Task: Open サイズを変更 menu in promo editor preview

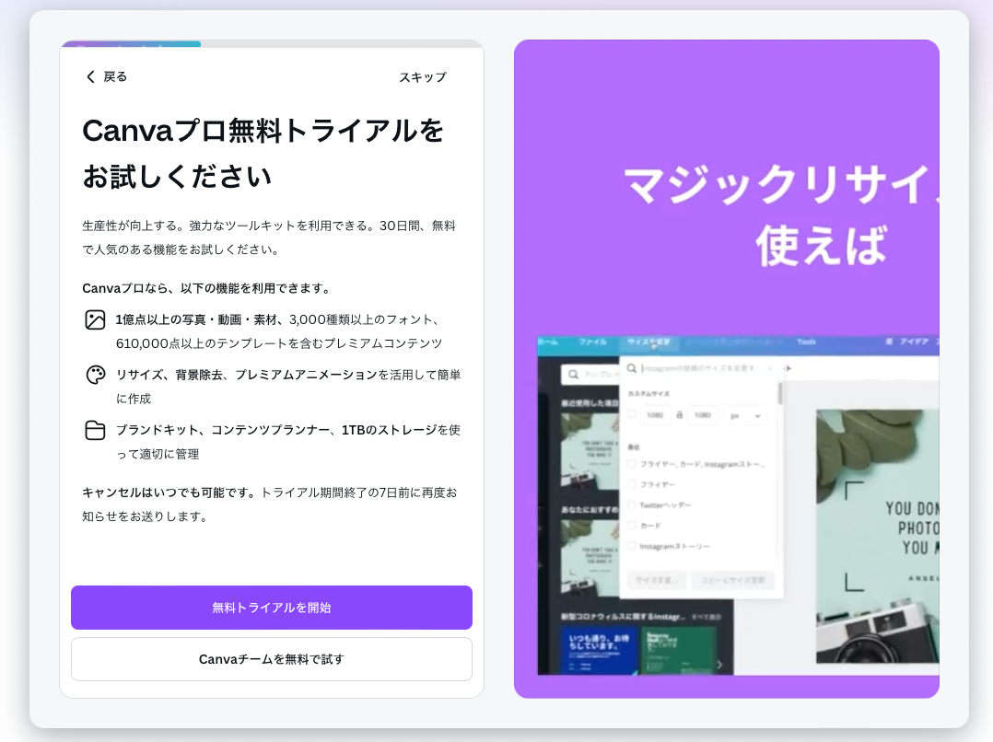Action: pos(648,342)
